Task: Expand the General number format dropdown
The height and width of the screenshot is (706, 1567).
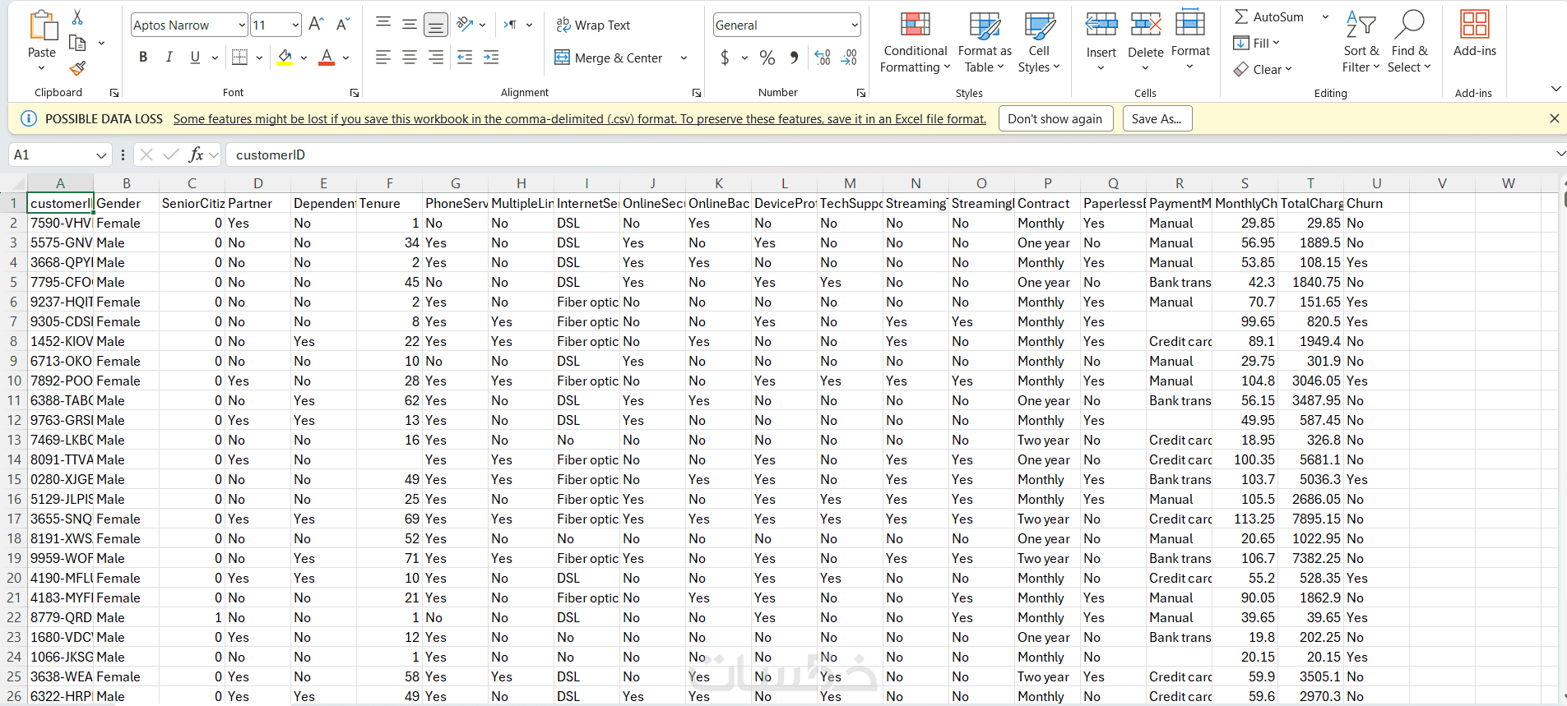Action: pyautogui.click(x=855, y=25)
